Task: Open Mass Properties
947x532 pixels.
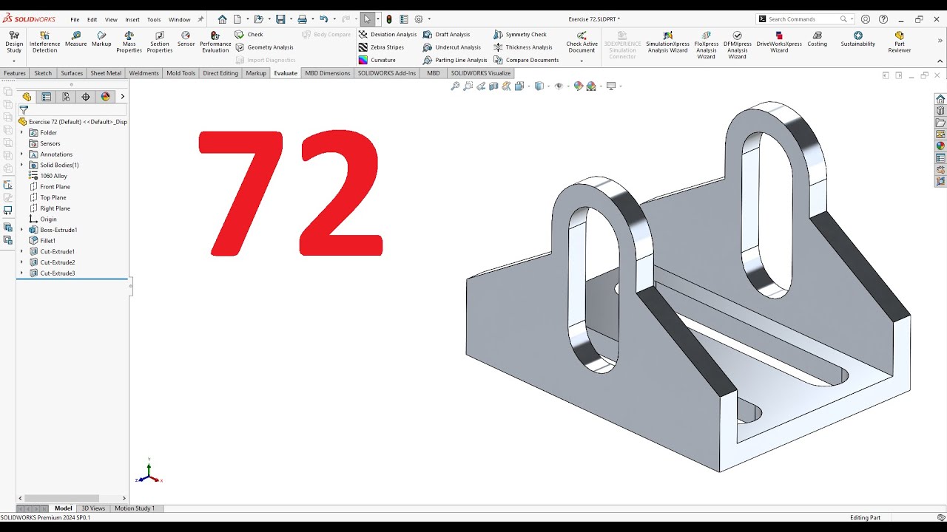Action: click(129, 43)
